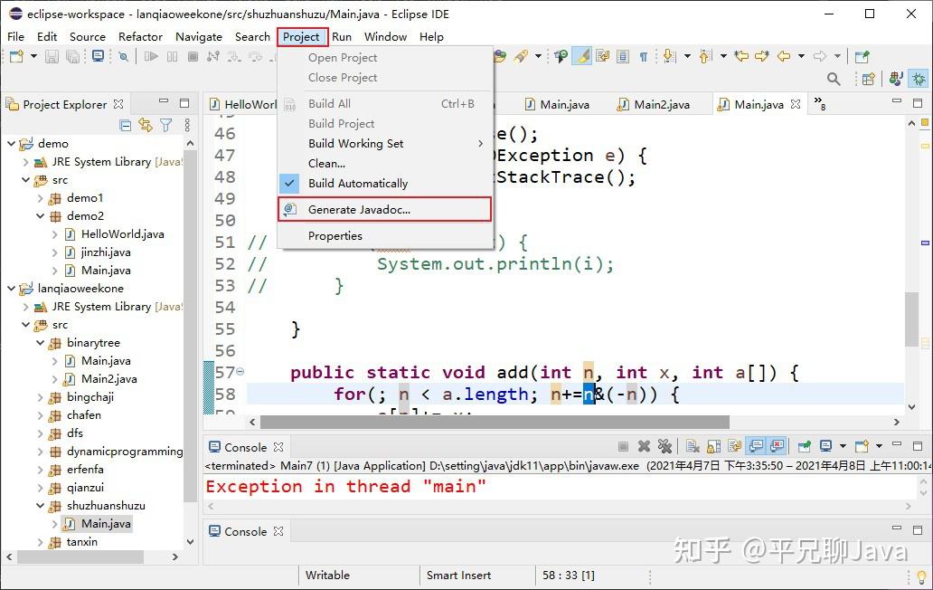Run the program with the Run toolbar icon

151,56
